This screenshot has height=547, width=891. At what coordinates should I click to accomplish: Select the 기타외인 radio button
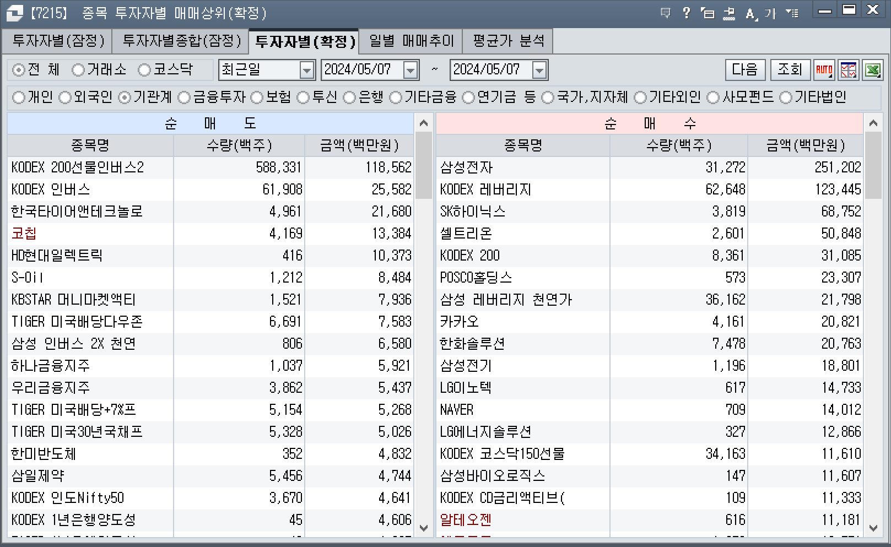(x=640, y=98)
